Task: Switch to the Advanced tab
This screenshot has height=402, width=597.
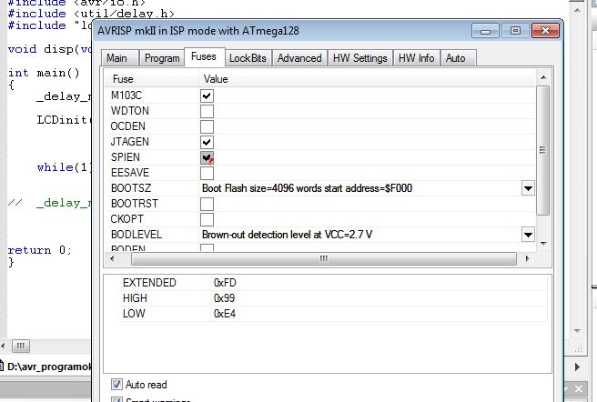Action: (x=299, y=58)
